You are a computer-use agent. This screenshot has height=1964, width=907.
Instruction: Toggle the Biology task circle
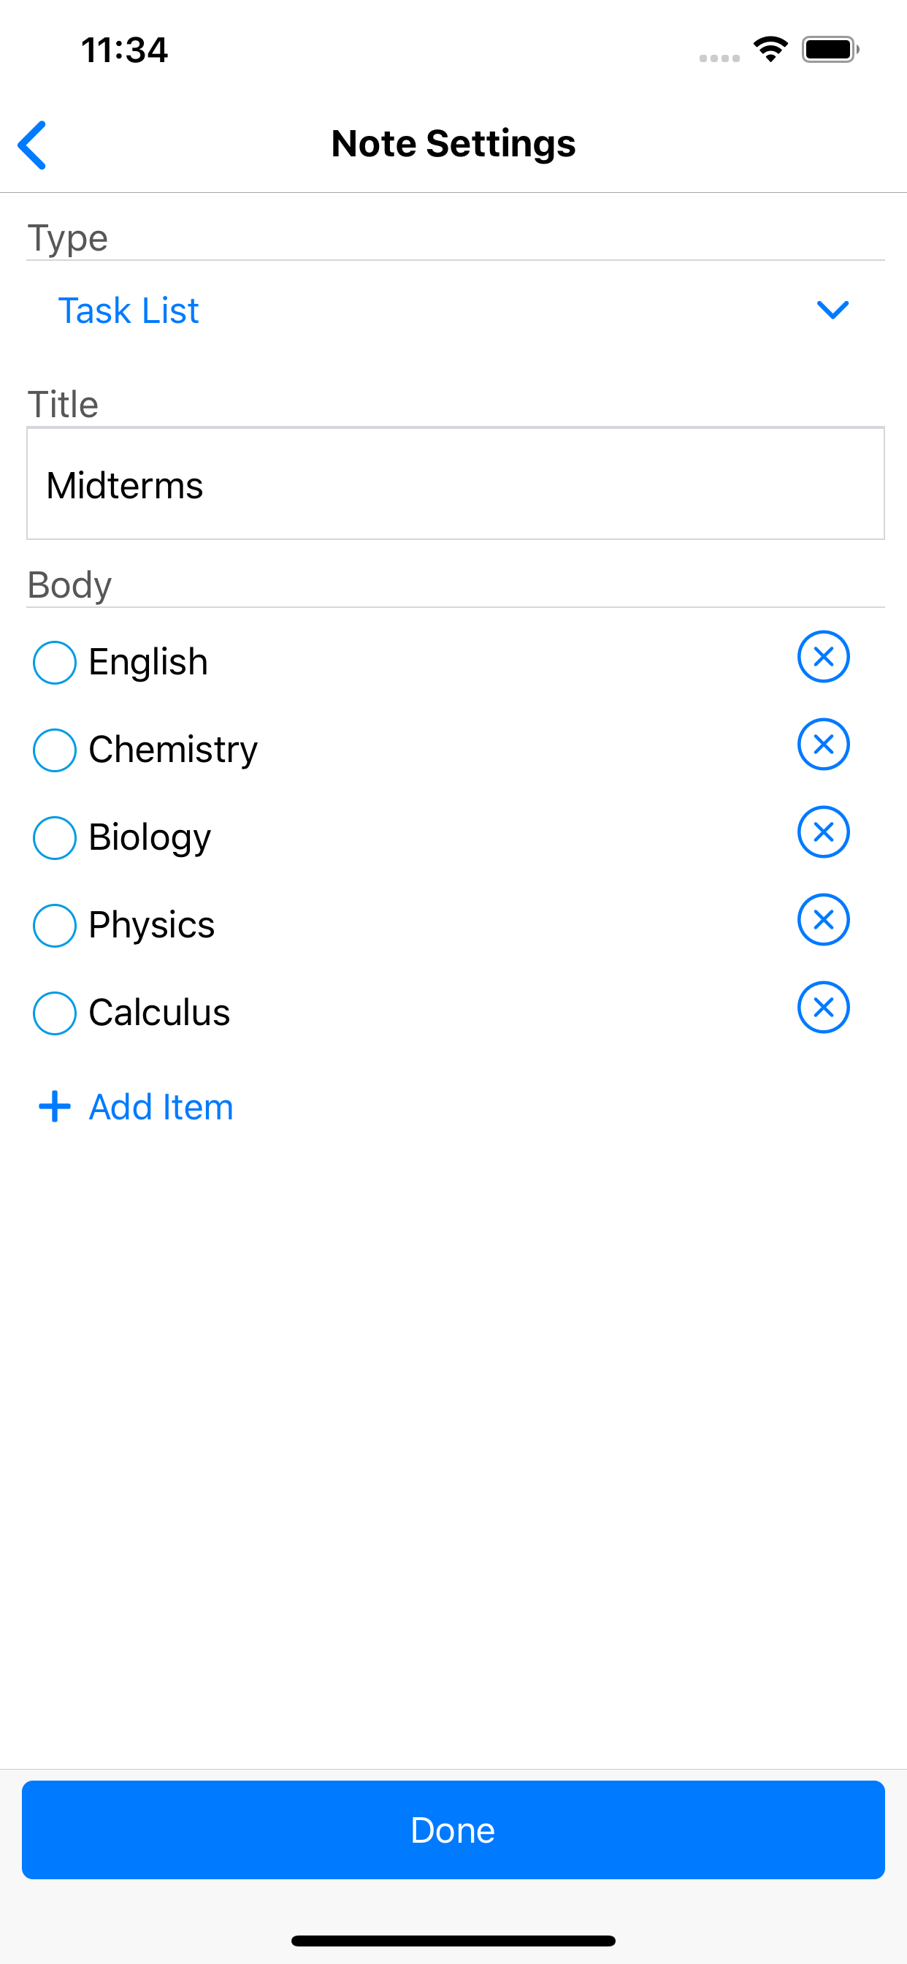[55, 838]
